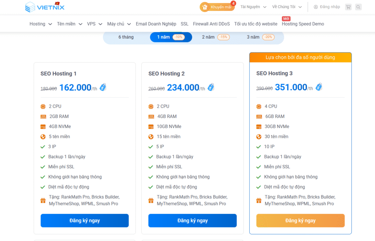
Task: Go to Firewall Anti DDoS page
Action: (211, 24)
